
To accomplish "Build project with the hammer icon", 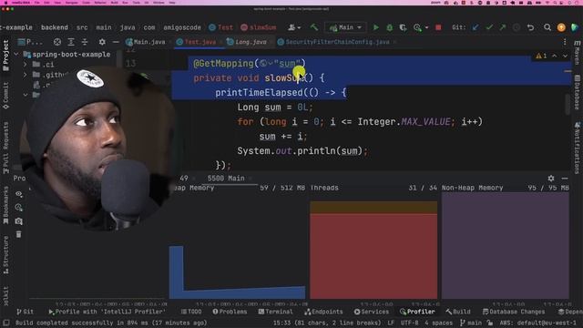I will [x=314, y=27].
